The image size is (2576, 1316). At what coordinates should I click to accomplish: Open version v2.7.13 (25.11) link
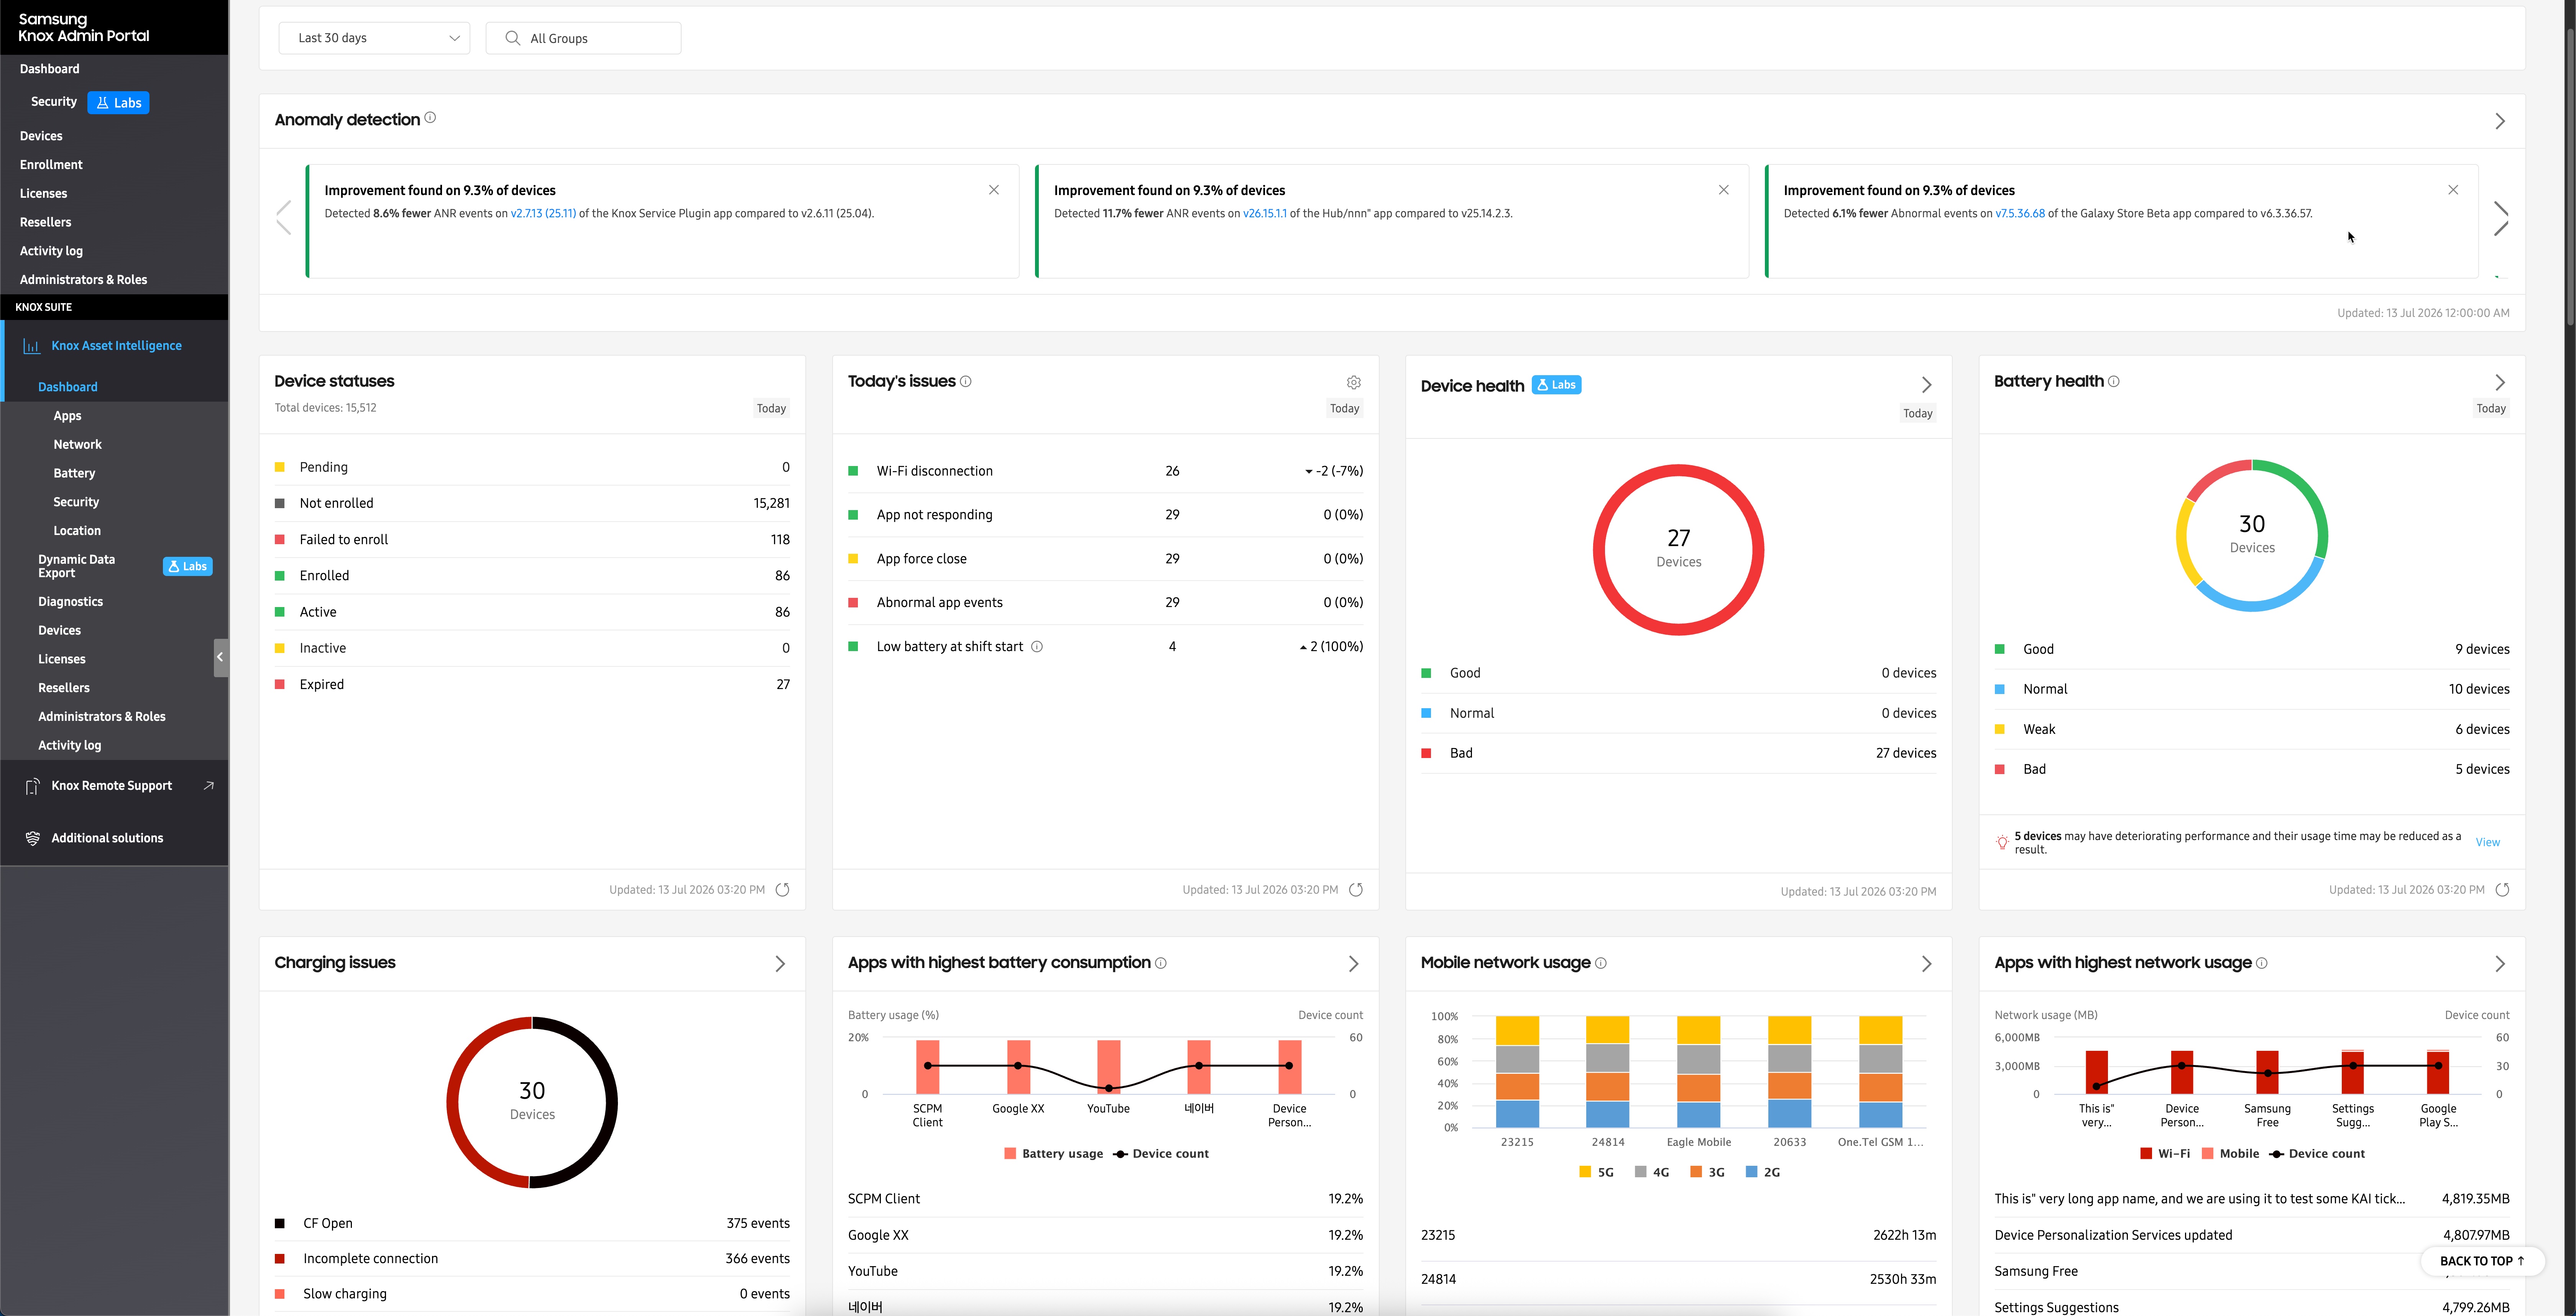click(x=543, y=214)
